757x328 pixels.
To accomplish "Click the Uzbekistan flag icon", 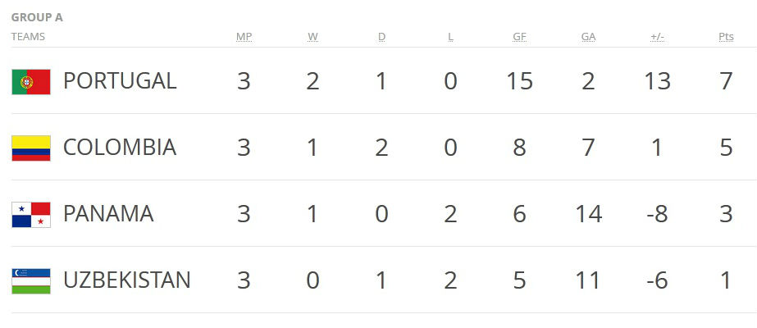I will [x=31, y=280].
